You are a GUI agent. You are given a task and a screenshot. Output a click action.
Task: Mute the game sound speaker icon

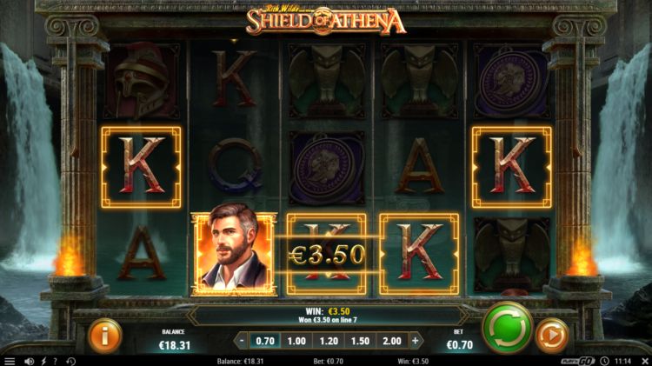coord(29,362)
